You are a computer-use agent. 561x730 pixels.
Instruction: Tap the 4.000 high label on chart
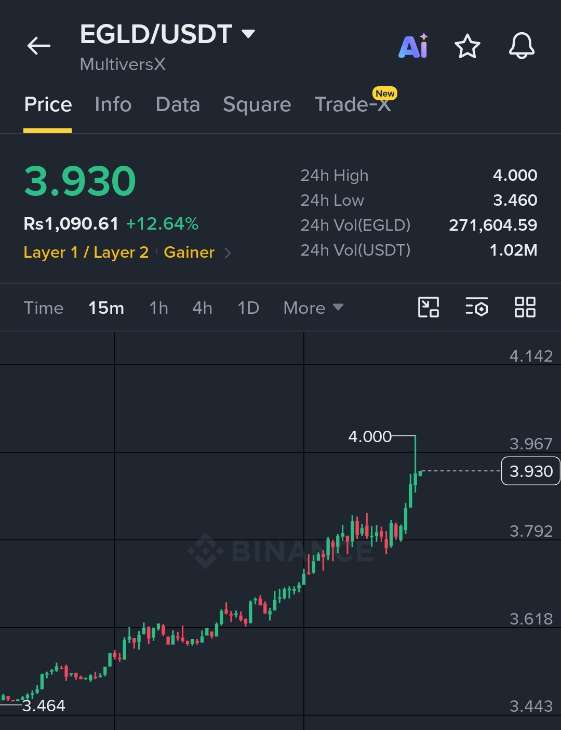pyautogui.click(x=370, y=436)
